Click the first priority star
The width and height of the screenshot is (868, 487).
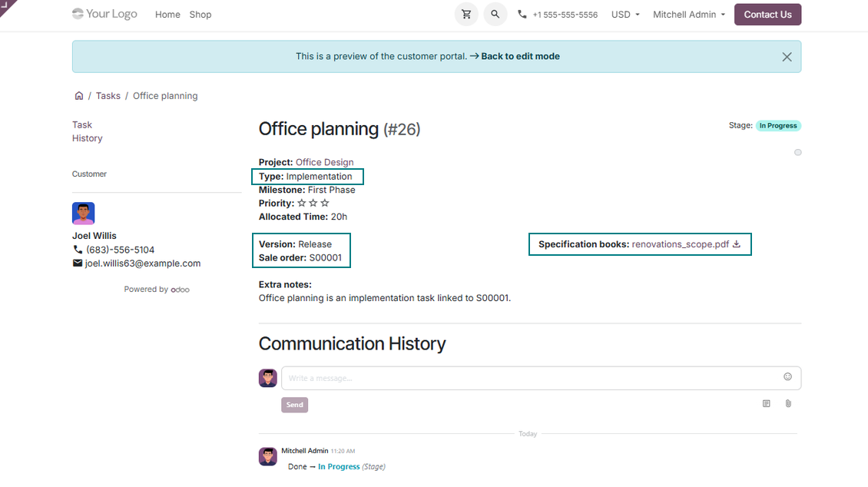tap(302, 203)
